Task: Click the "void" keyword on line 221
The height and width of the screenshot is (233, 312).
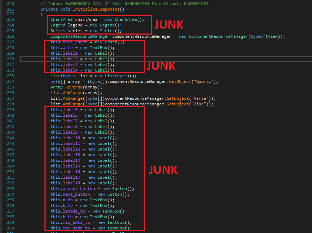Action: tap(65, 9)
